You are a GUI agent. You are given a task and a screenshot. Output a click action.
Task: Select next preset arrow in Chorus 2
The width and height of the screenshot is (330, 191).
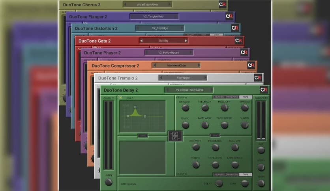169,4
